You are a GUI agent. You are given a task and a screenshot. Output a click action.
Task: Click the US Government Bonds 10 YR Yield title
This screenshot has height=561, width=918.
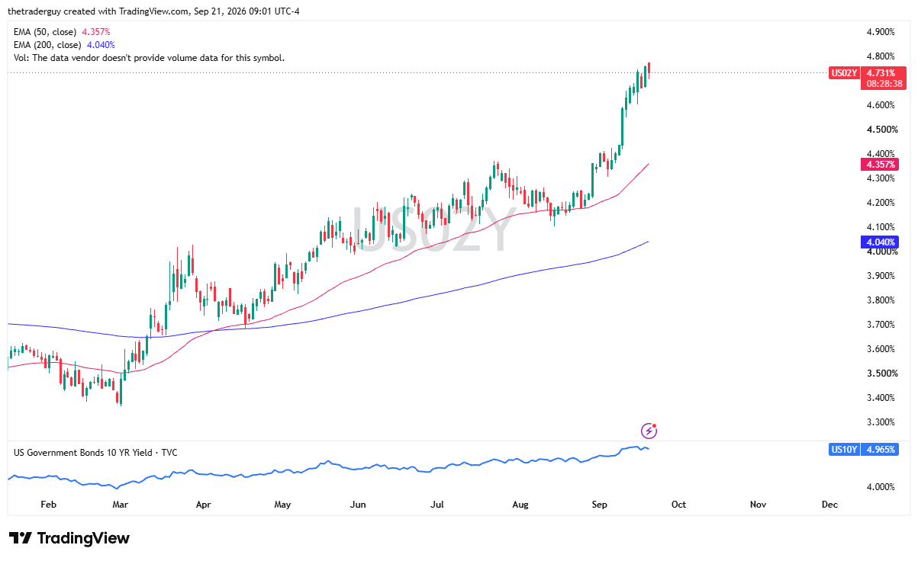click(x=95, y=453)
